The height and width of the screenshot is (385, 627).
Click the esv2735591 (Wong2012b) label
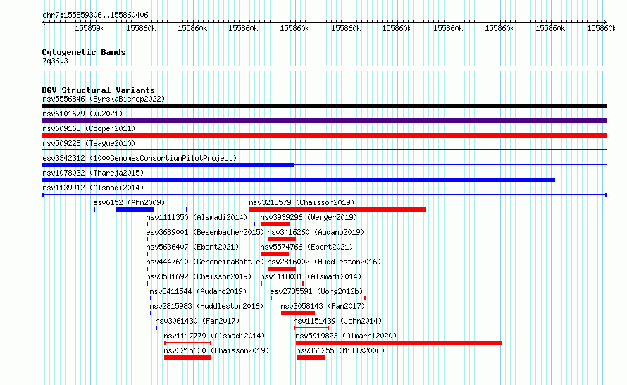coord(316,291)
